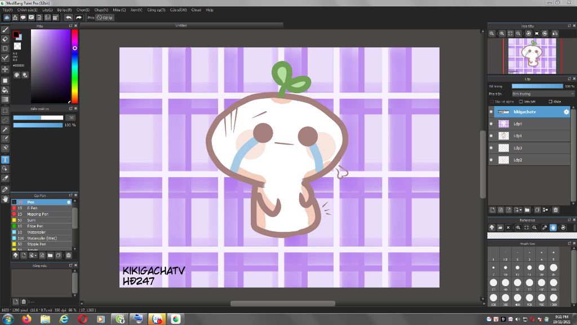Click the brush size slider bar
The width and height of the screenshot is (577, 325).
(x=38, y=118)
